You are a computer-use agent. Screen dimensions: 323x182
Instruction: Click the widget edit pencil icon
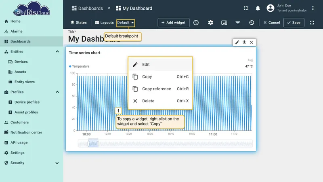(237, 42)
